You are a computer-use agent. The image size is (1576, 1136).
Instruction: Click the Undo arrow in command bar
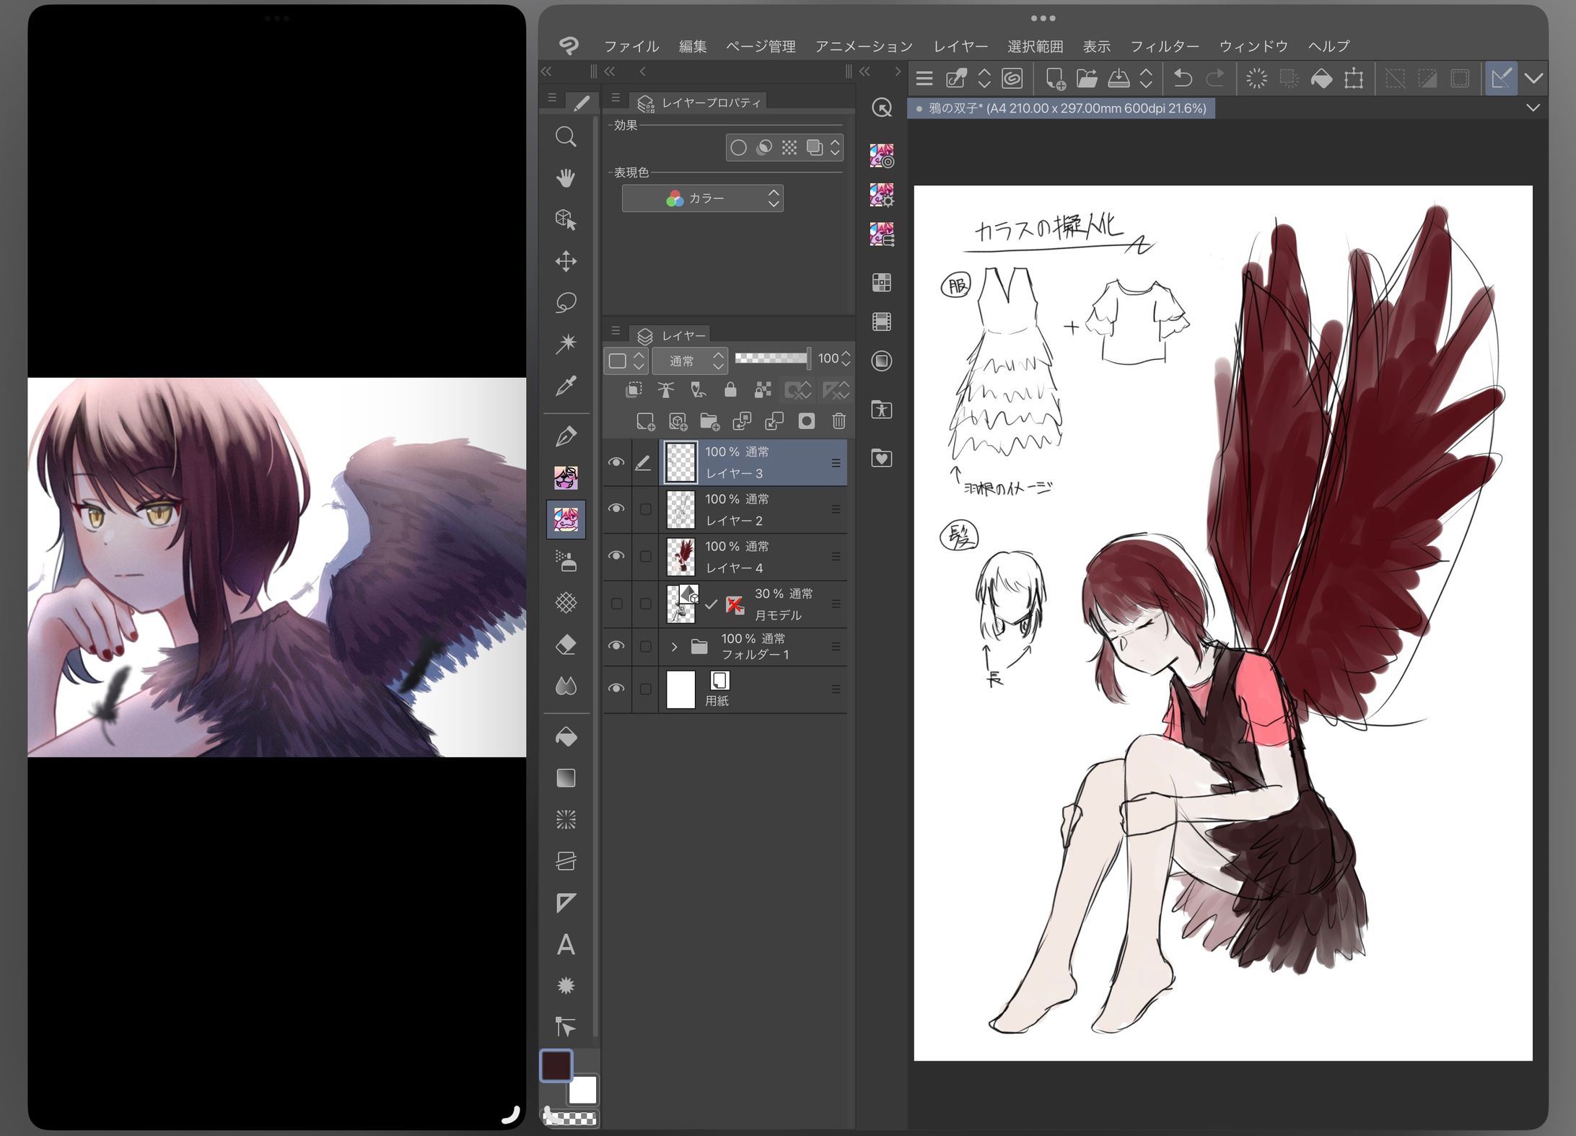pos(1182,78)
